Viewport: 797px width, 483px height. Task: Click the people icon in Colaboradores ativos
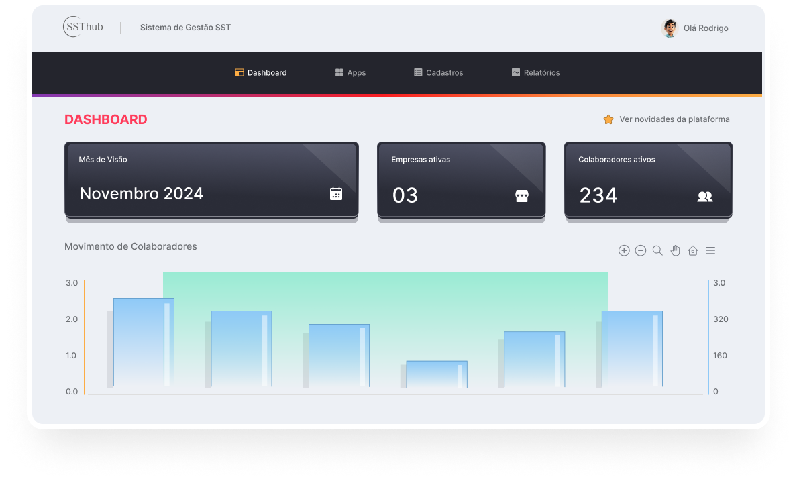click(x=704, y=197)
